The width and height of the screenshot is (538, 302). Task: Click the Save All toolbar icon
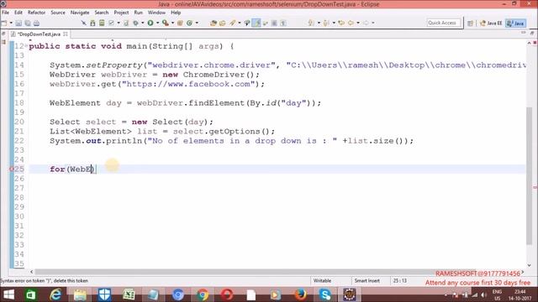28,23
